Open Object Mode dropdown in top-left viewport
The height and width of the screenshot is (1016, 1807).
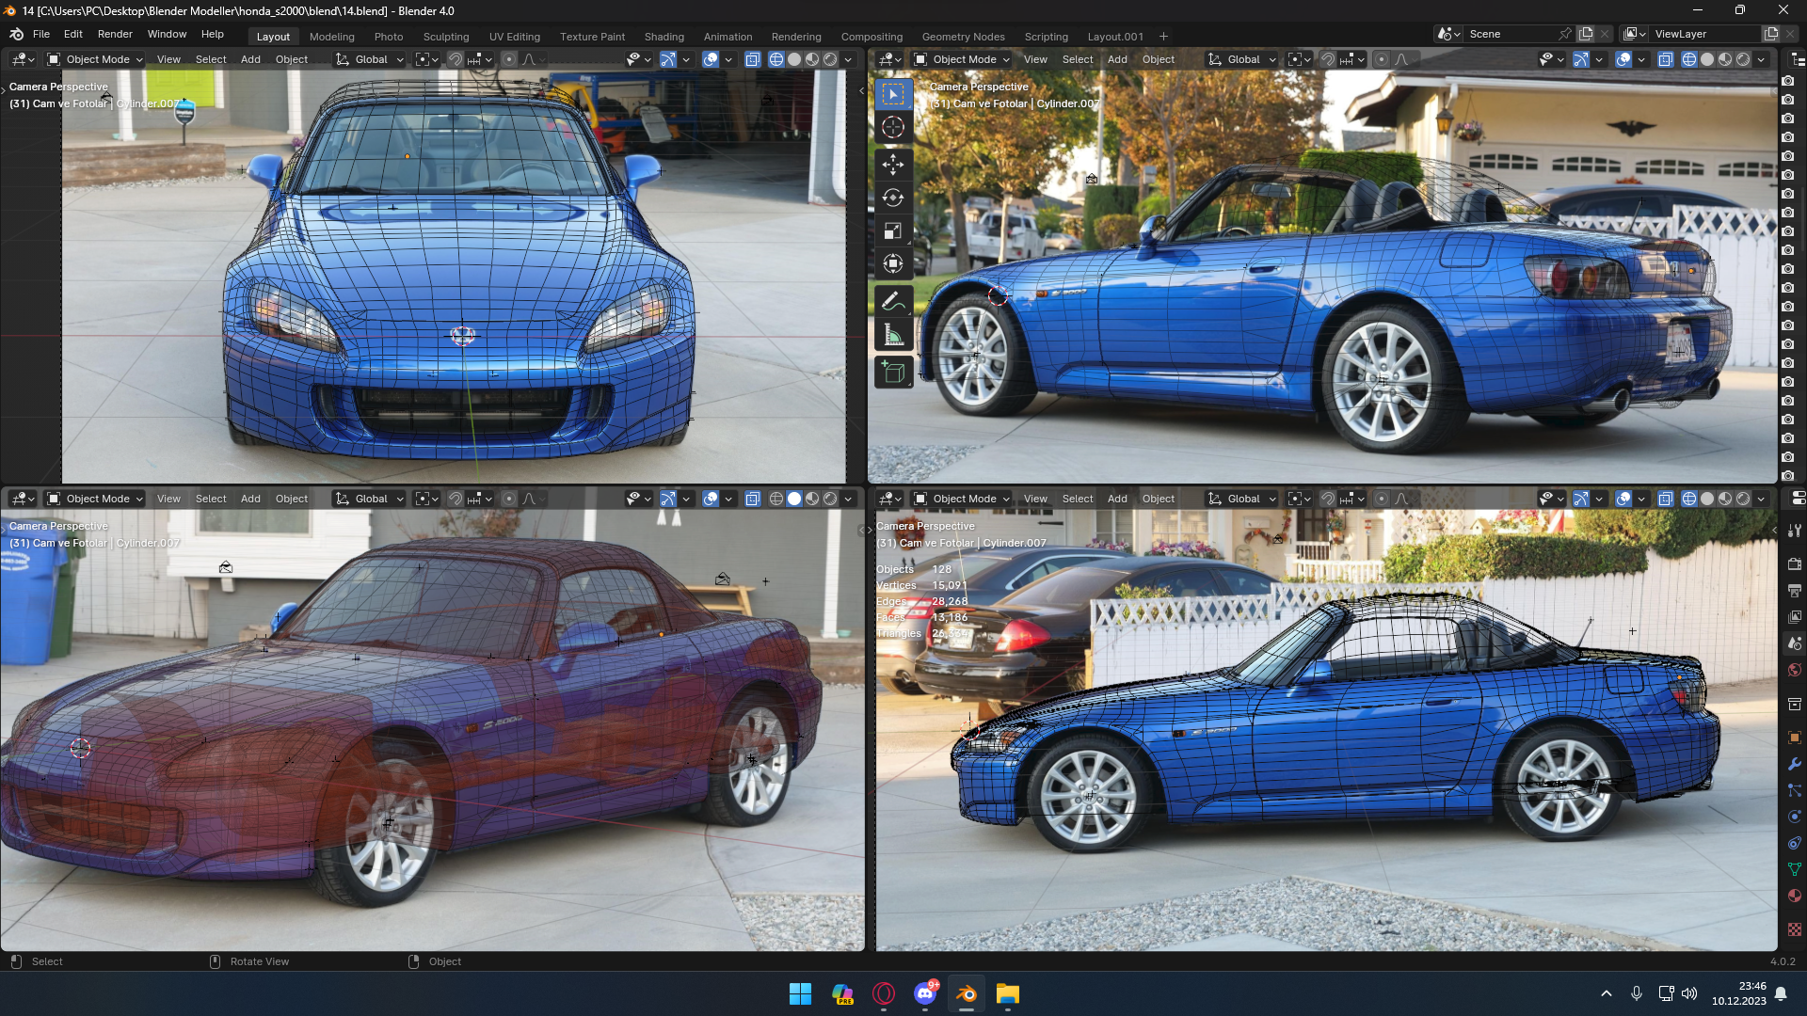[x=95, y=59]
